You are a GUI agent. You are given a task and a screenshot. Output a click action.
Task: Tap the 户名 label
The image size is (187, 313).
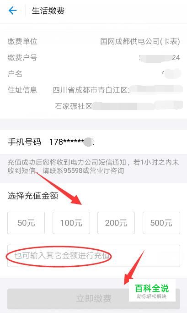click(15, 74)
